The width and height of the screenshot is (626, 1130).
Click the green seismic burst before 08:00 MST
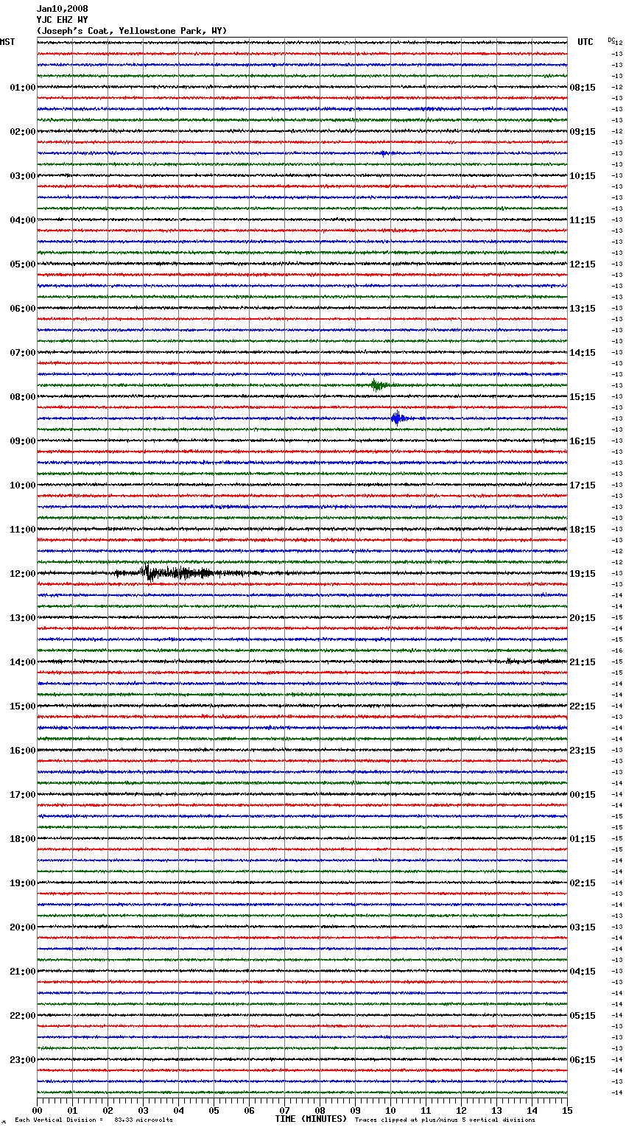383,385
